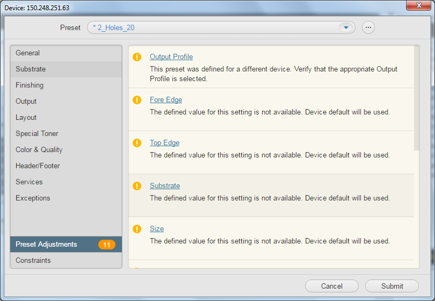Image resolution: width=435 pixels, height=301 pixels.
Task: Follow the Output Profile link
Action: [171, 57]
